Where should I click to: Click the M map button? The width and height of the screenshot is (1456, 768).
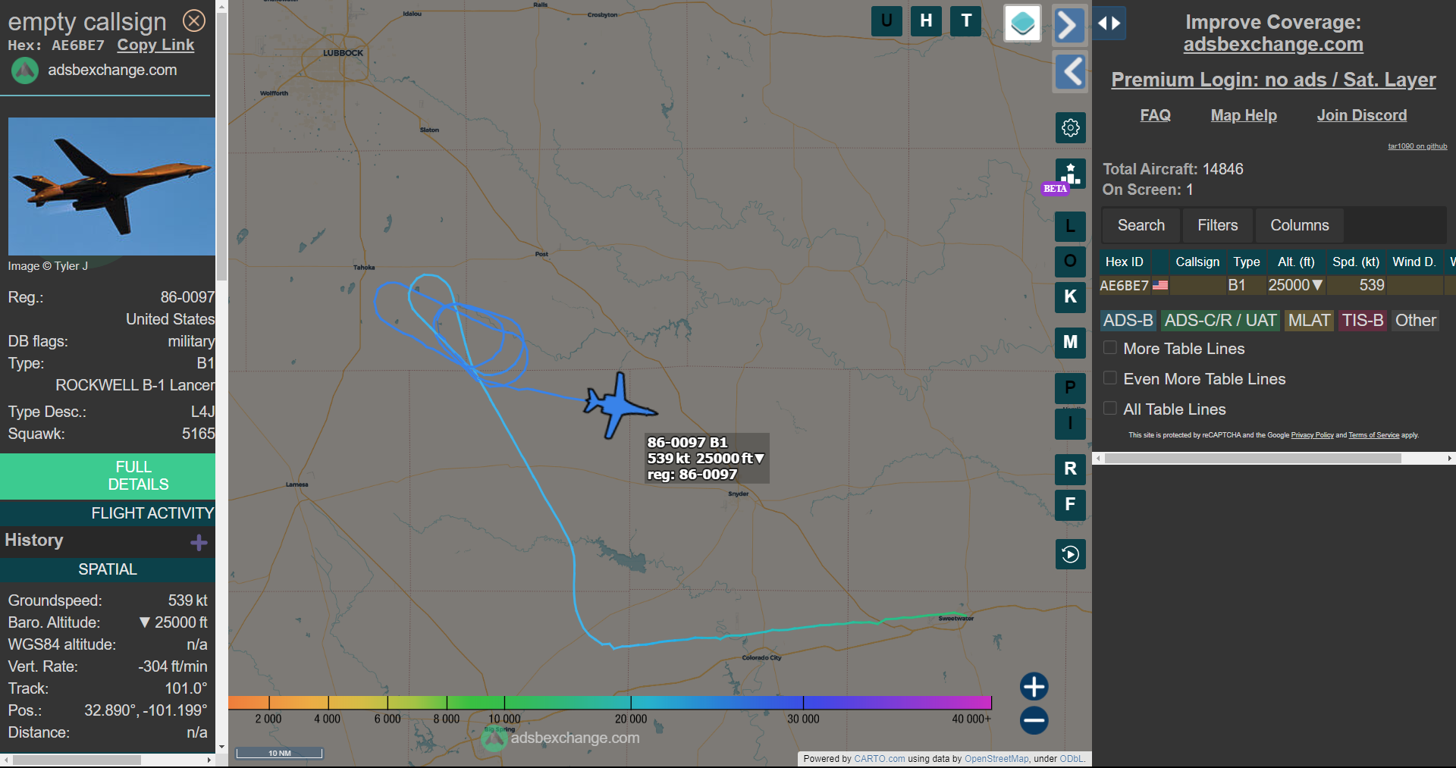pyautogui.click(x=1070, y=343)
